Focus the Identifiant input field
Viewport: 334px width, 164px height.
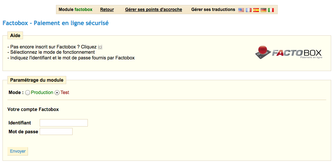tap(64, 123)
